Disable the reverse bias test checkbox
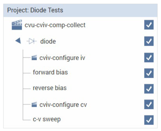The height and width of the screenshot is (131, 161). (x=149, y=89)
